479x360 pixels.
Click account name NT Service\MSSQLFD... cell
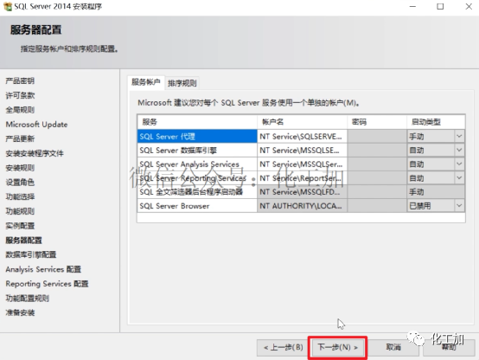[302, 192]
